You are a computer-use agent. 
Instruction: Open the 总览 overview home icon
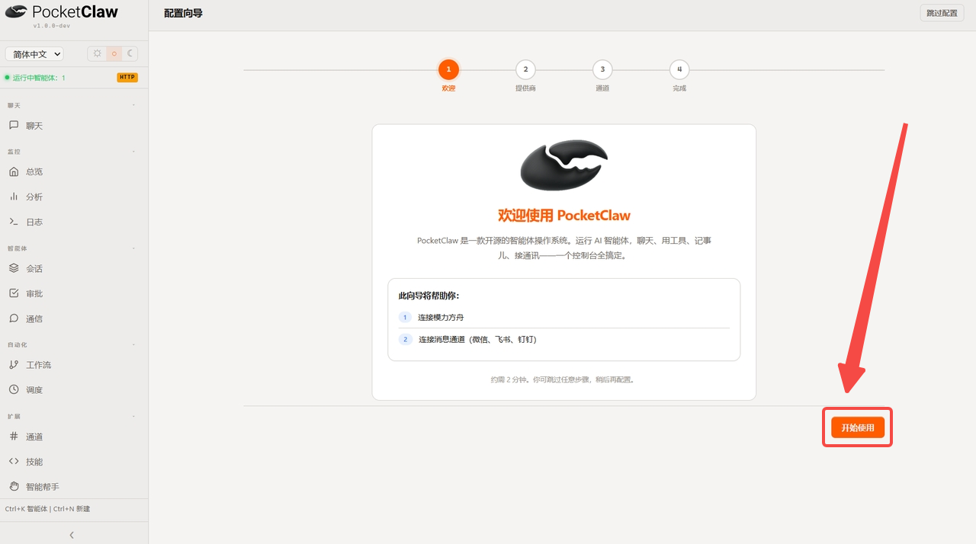point(14,171)
